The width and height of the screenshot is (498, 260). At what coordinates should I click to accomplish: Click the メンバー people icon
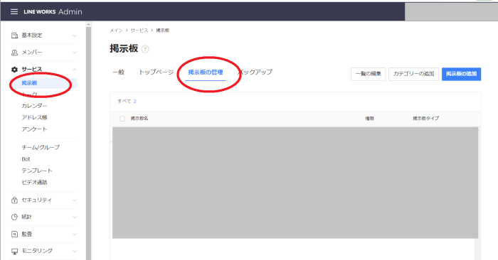pyautogui.click(x=14, y=53)
